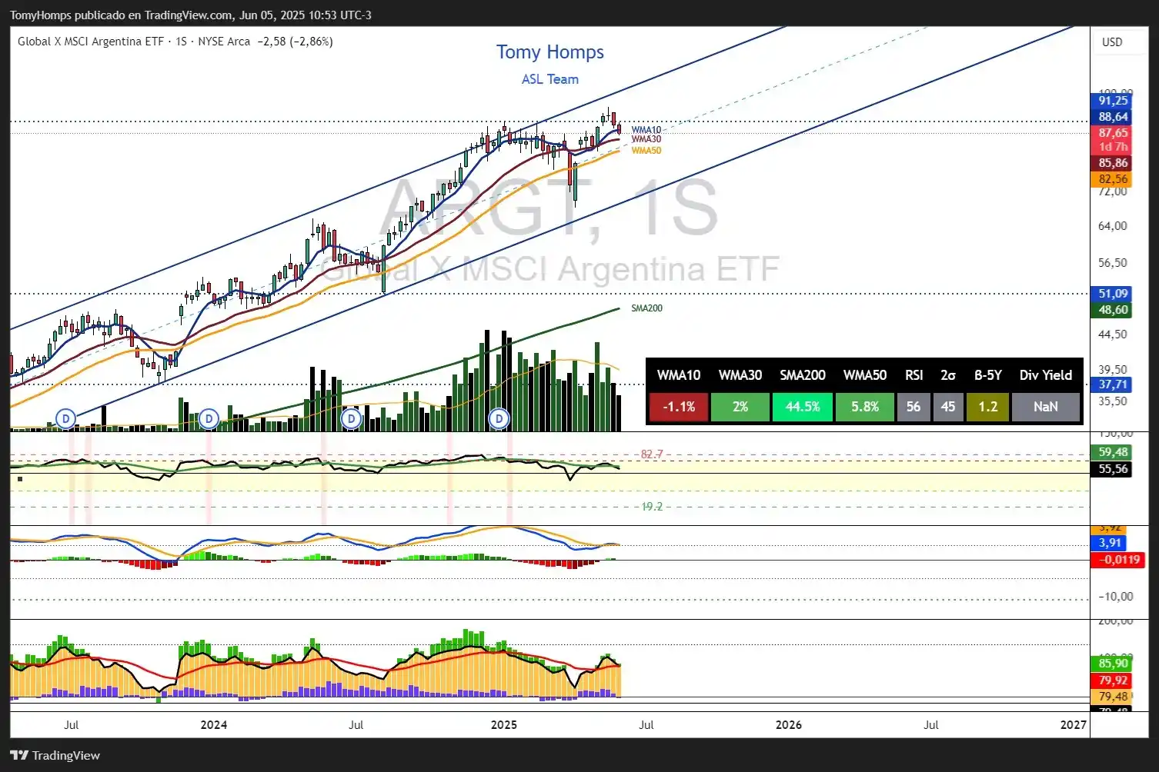The height and width of the screenshot is (772, 1159).
Task: Click the TradingView logo at the bottom
Action: (x=55, y=755)
